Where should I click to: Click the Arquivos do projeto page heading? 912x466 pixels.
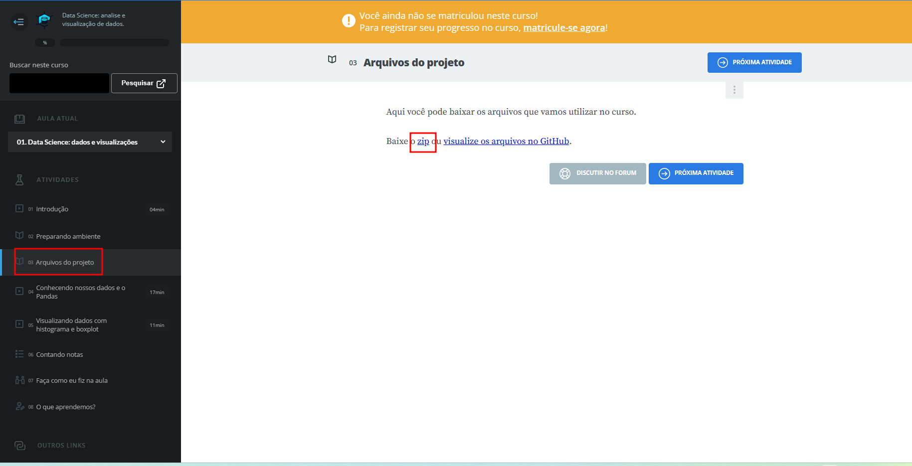pyautogui.click(x=414, y=62)
